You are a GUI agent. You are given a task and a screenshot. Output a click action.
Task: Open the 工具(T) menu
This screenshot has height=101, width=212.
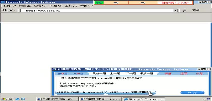(x=71, y=6)
